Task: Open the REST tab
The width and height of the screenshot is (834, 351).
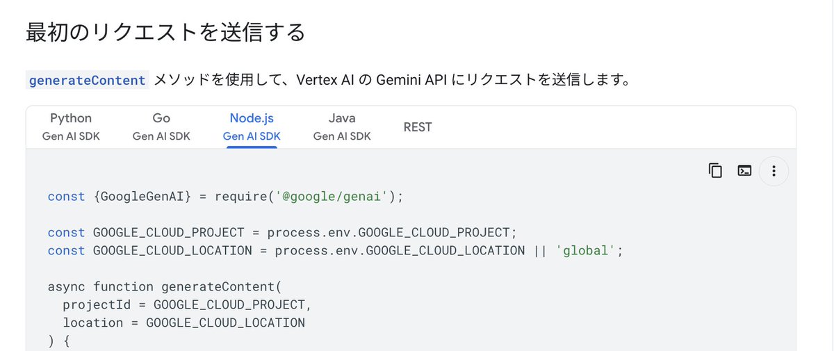Action: coord(418,127)
